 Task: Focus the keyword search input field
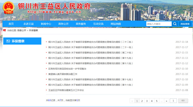point(159,24)
